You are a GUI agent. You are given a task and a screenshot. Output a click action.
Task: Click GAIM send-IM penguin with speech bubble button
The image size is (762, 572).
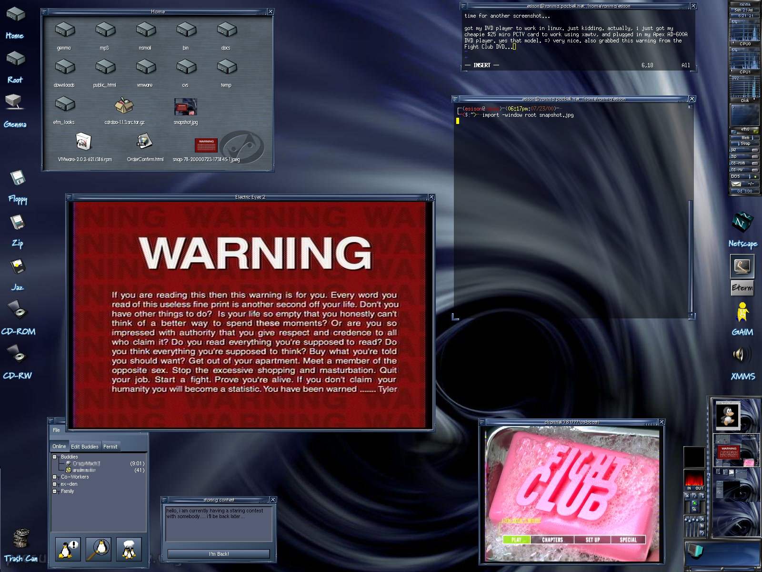(x=68, y=549)
